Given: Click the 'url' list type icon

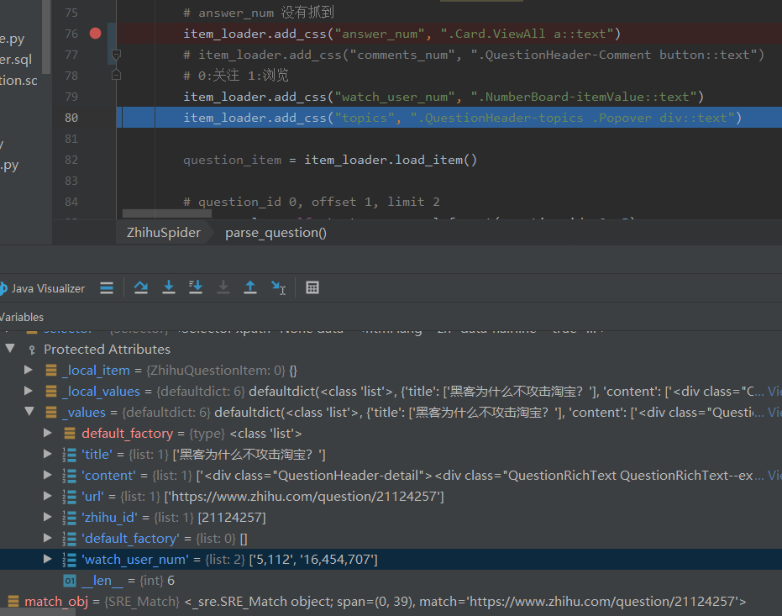Looking at the screenshot, I should click(x=70, y=497).
